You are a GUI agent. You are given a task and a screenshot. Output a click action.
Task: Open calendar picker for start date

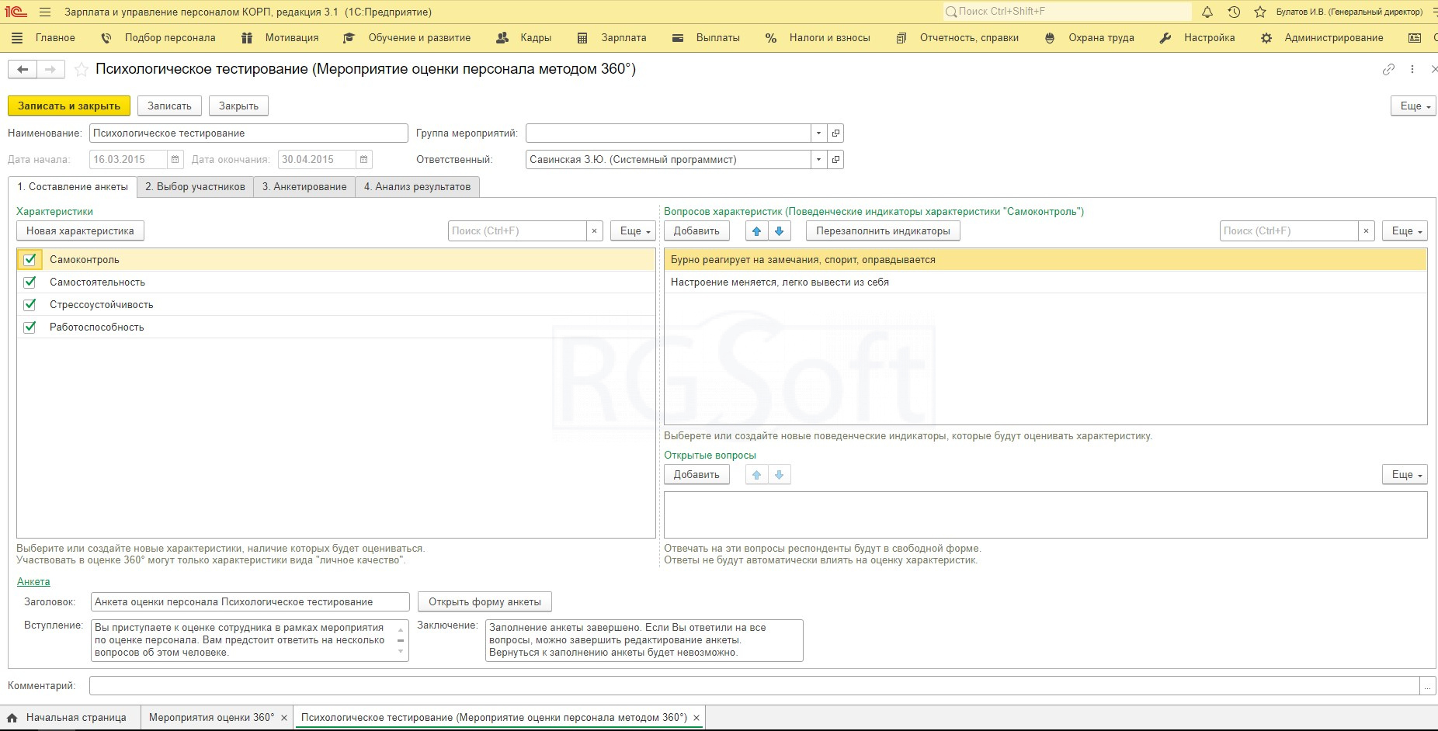(175, 160)
